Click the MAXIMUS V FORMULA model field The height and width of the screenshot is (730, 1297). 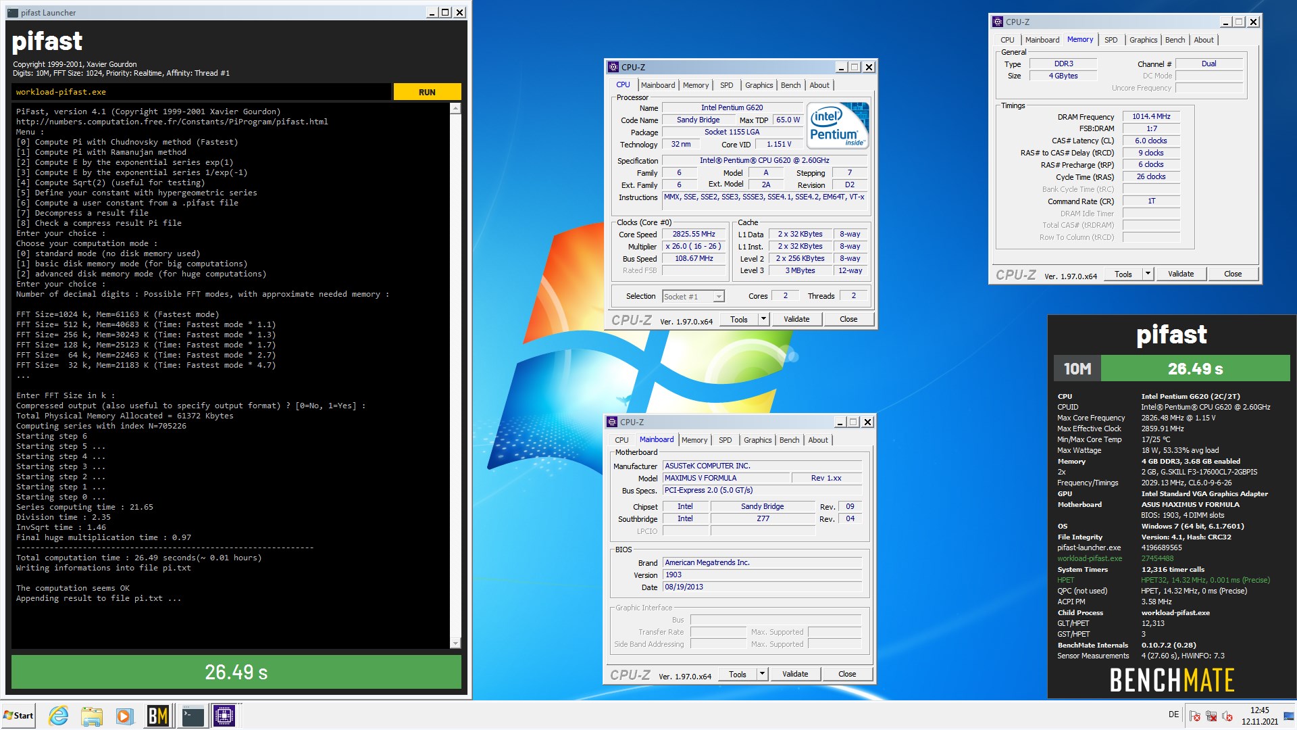726,478
